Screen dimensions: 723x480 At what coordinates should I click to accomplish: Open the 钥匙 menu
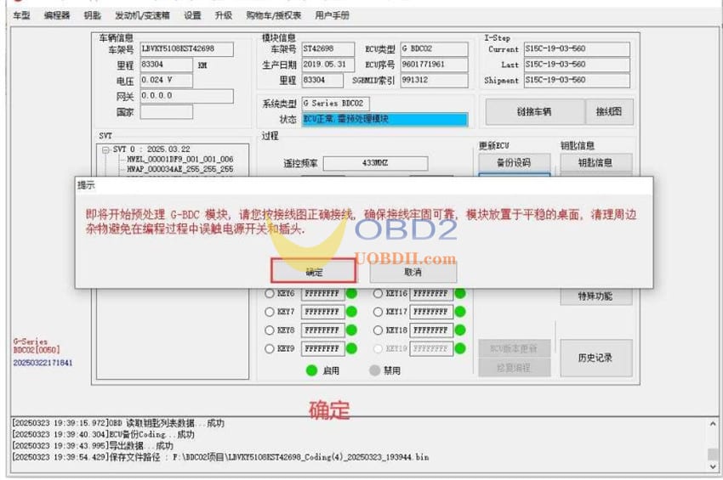click(92, 15)
